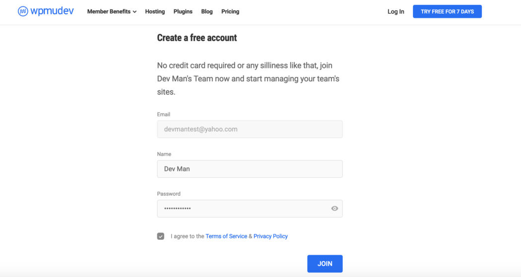Focus the Name field containing Dev Man
Screen dimensions: 521x277
coord(250,169)
